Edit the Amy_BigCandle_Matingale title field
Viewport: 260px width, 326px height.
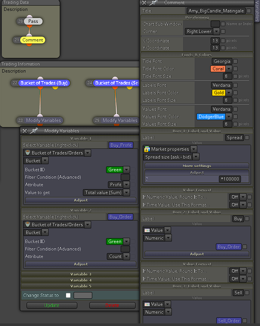216,11
